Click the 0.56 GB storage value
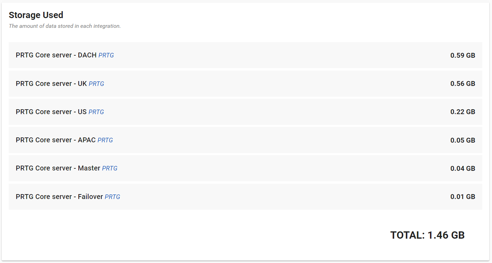This screenshot has height=263, width=492. point(462,84)
